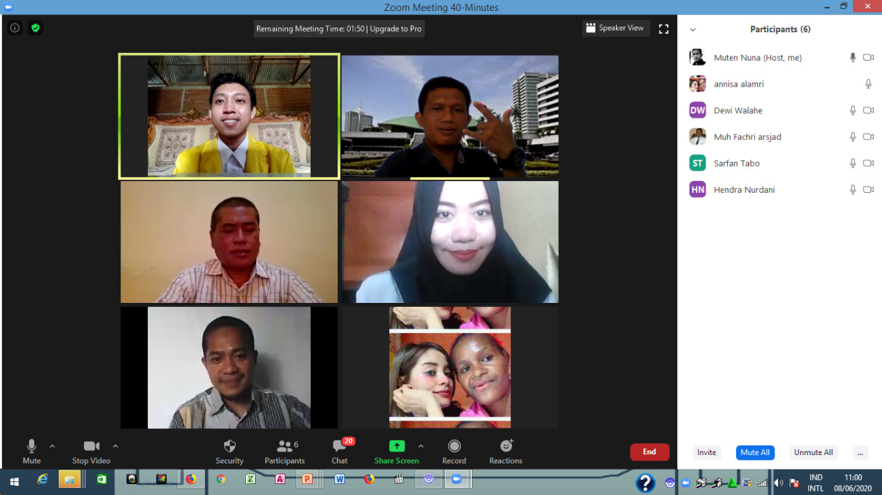882x495 pixels.
Task: Stop Video camera toggle
Action: (x=91, y=451)
